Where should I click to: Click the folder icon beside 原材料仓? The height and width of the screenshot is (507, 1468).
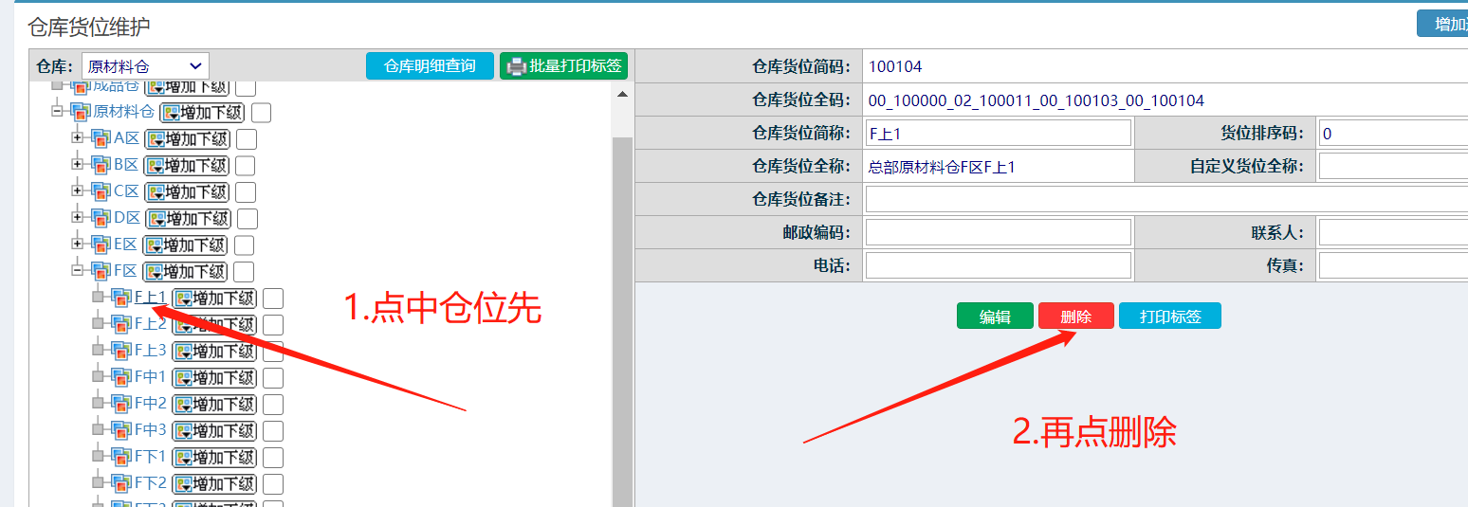(x=81, y=112)
